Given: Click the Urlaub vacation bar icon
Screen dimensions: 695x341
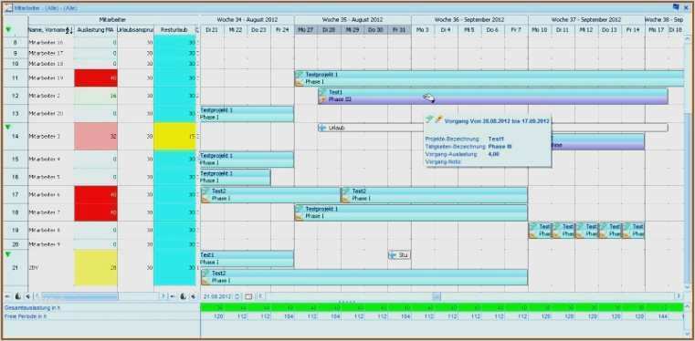Looking at the screenshot, I should click(x=322, y=128).
